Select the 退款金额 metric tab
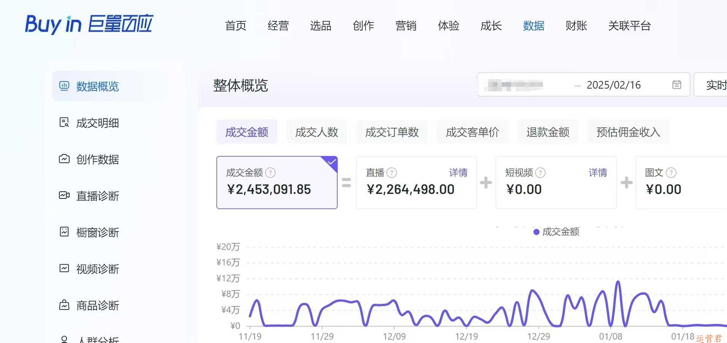 coord(548,132)
